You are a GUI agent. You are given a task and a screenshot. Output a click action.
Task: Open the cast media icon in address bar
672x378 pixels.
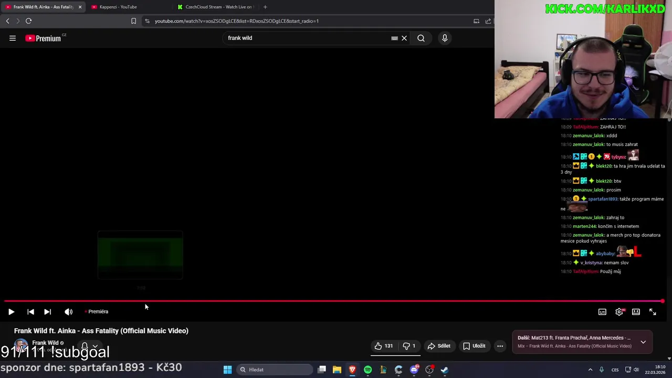click(476, 21)
